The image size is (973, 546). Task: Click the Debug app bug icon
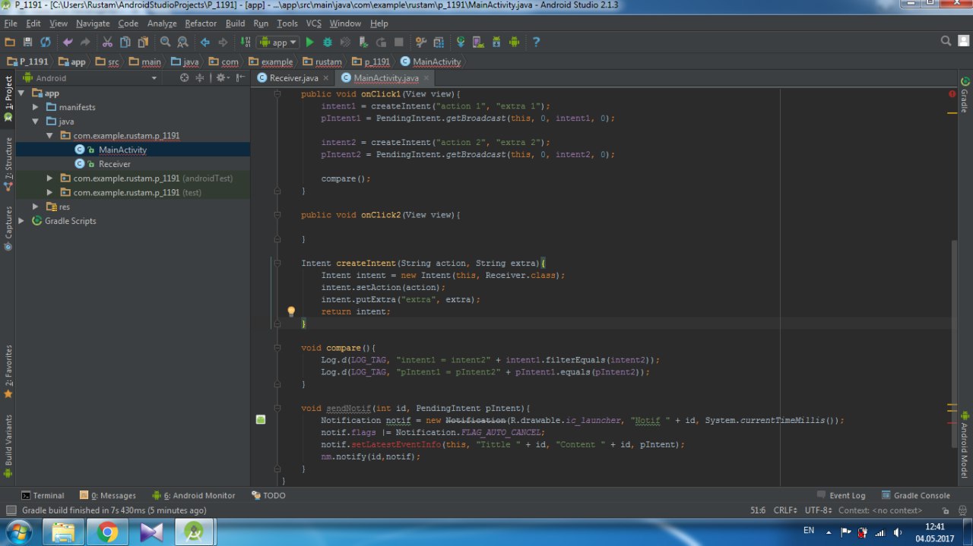click(328, 43)
